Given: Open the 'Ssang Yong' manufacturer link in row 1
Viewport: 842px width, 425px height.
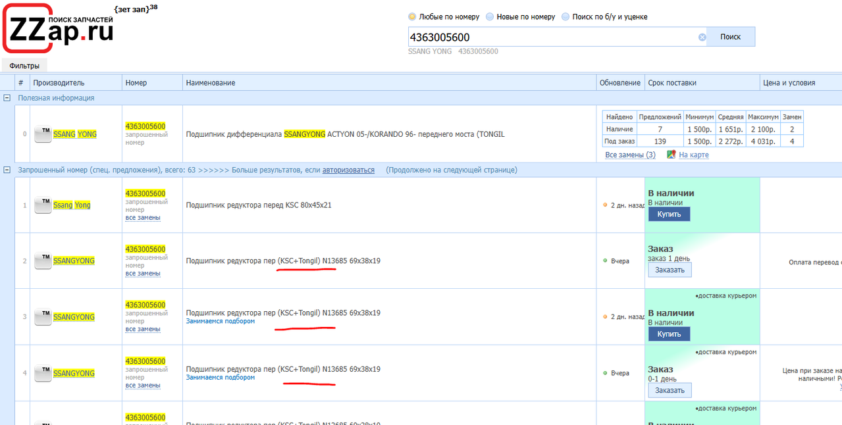Looking at the screenshot, I should pos(72,205).
